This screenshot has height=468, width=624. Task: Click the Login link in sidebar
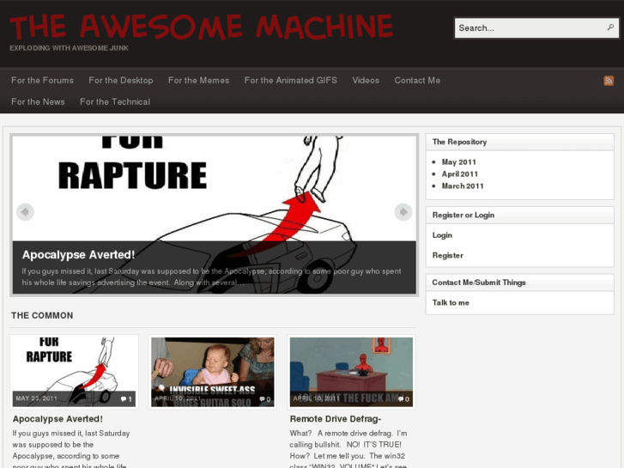tap(442, 235)
